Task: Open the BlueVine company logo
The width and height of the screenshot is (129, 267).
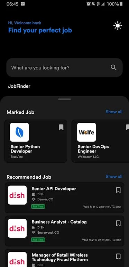Action: pos(19,132)
